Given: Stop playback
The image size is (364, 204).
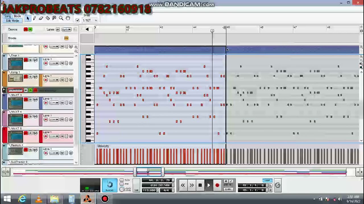Looking at the screenshot, I should (200, 186).
